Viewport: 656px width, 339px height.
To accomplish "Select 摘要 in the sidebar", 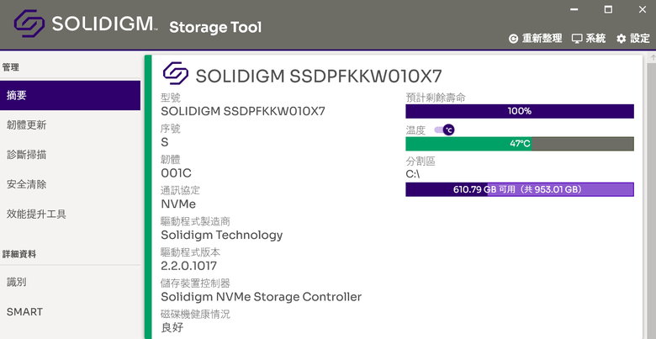I will coord(70,95).
